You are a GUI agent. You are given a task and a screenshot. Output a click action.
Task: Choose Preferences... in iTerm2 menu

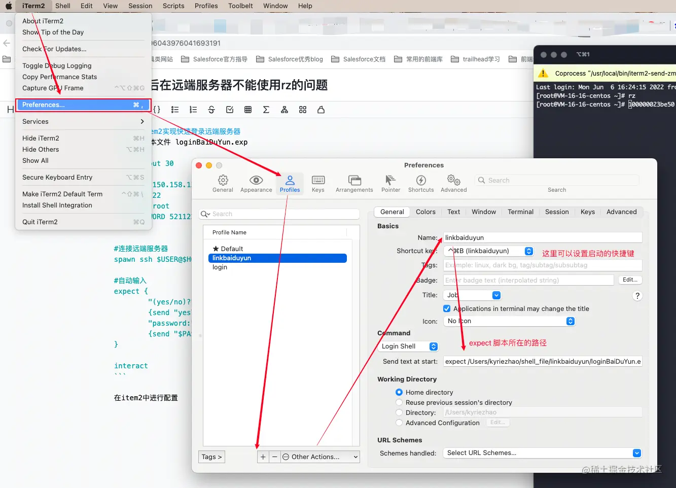click(84, 104)
